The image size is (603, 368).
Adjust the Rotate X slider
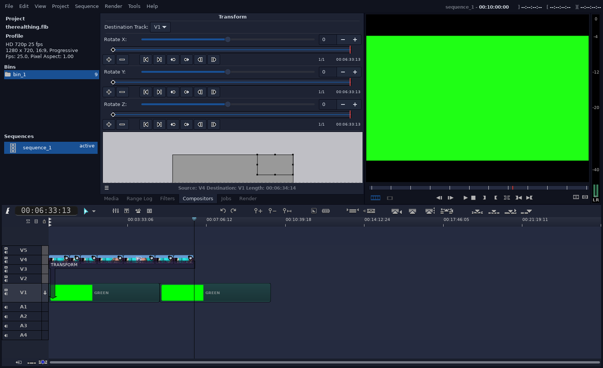228,39
